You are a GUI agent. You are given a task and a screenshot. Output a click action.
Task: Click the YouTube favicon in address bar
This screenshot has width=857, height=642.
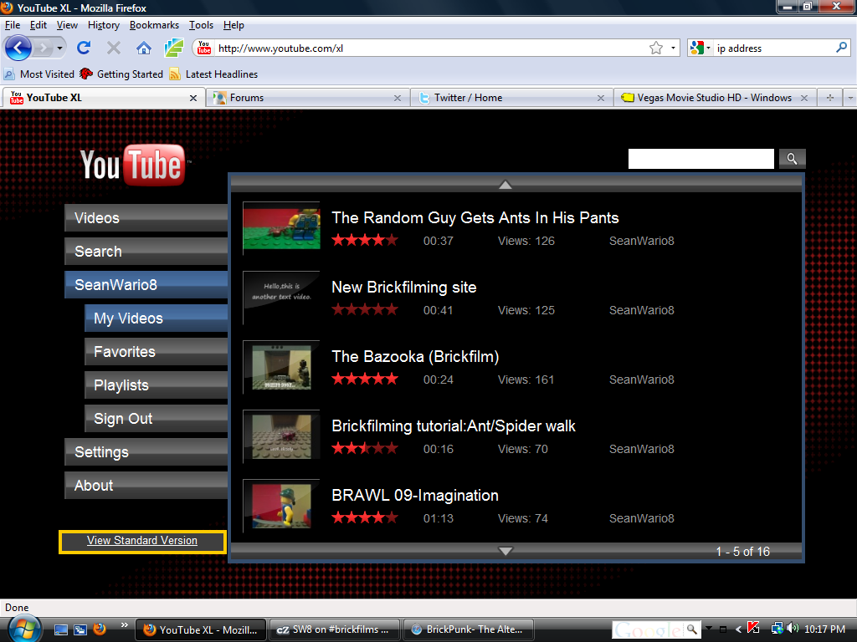click(204, 48)
